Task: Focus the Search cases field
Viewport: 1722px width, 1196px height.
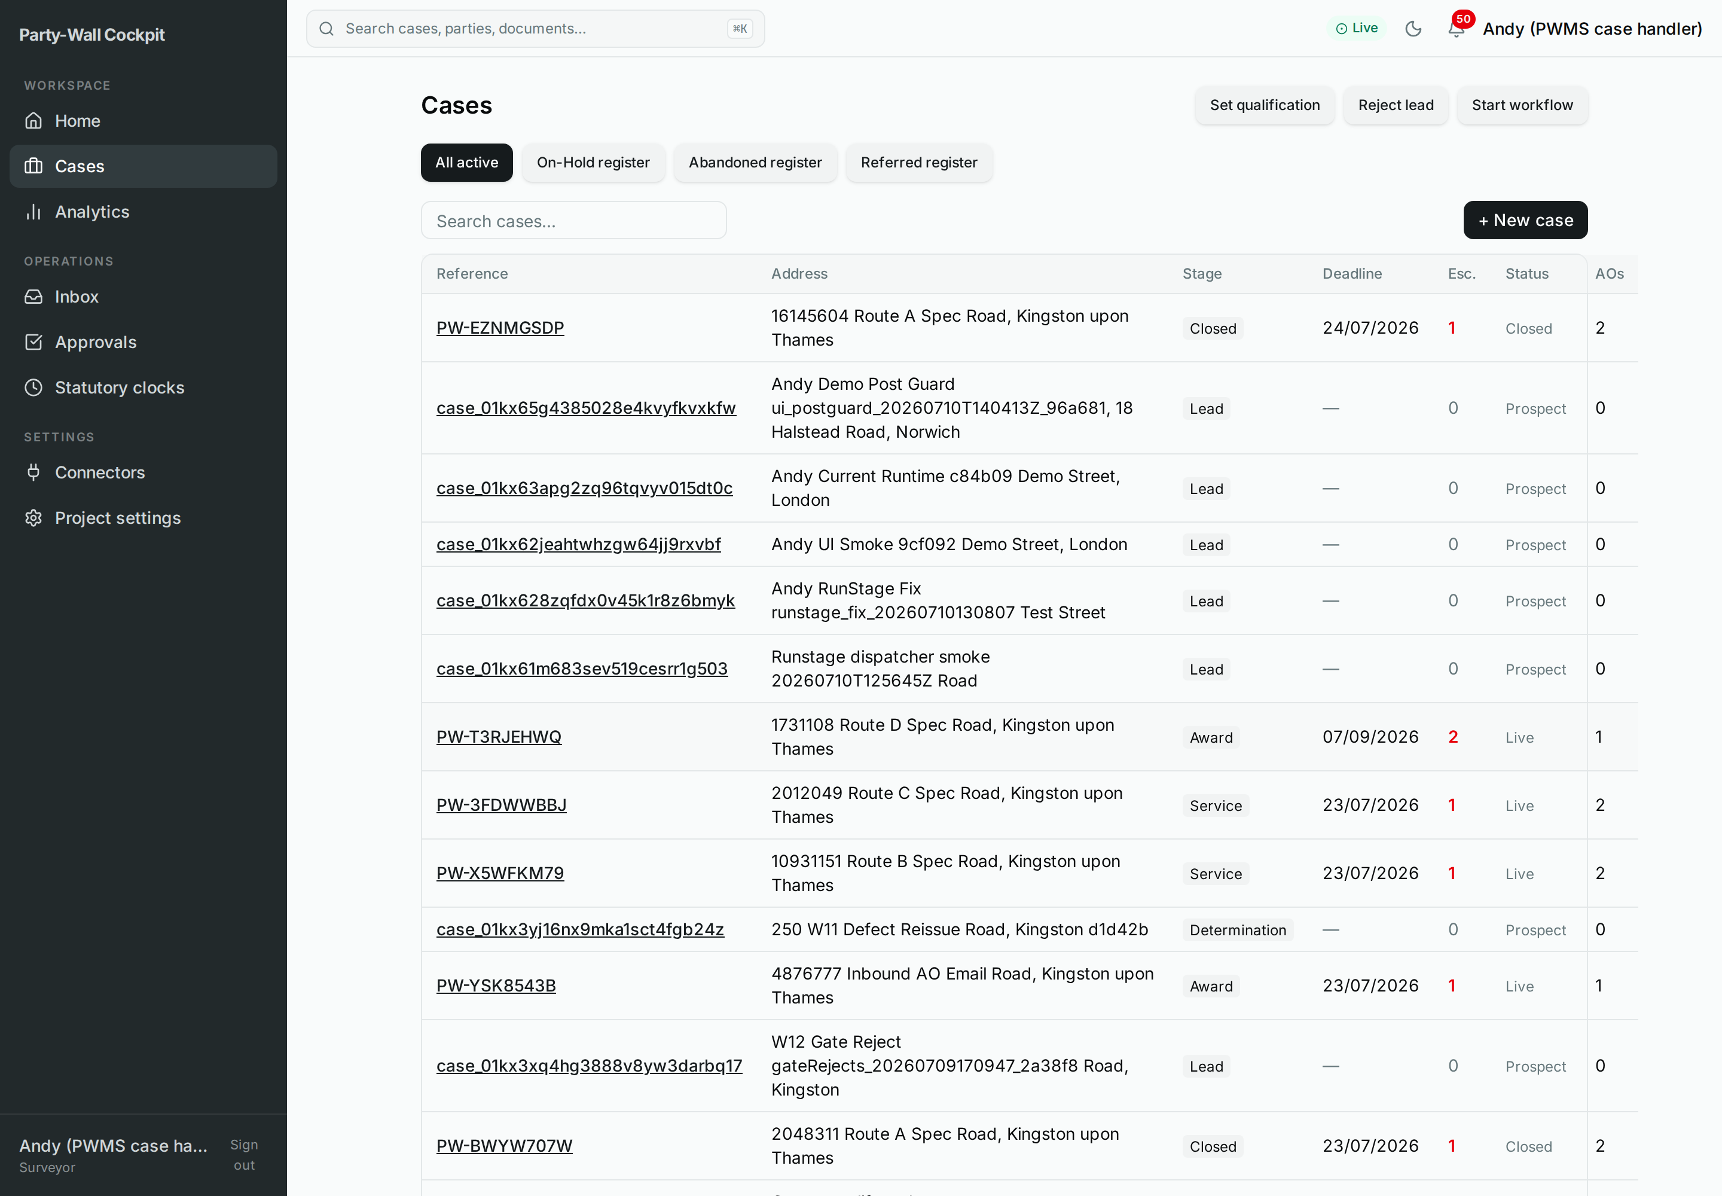Action: click(x=574, y=220)
